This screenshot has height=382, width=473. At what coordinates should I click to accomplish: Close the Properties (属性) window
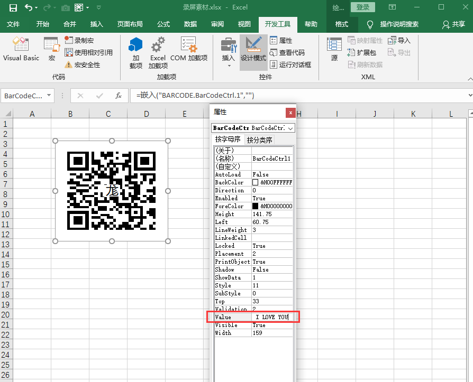click(x=290, y=113)
